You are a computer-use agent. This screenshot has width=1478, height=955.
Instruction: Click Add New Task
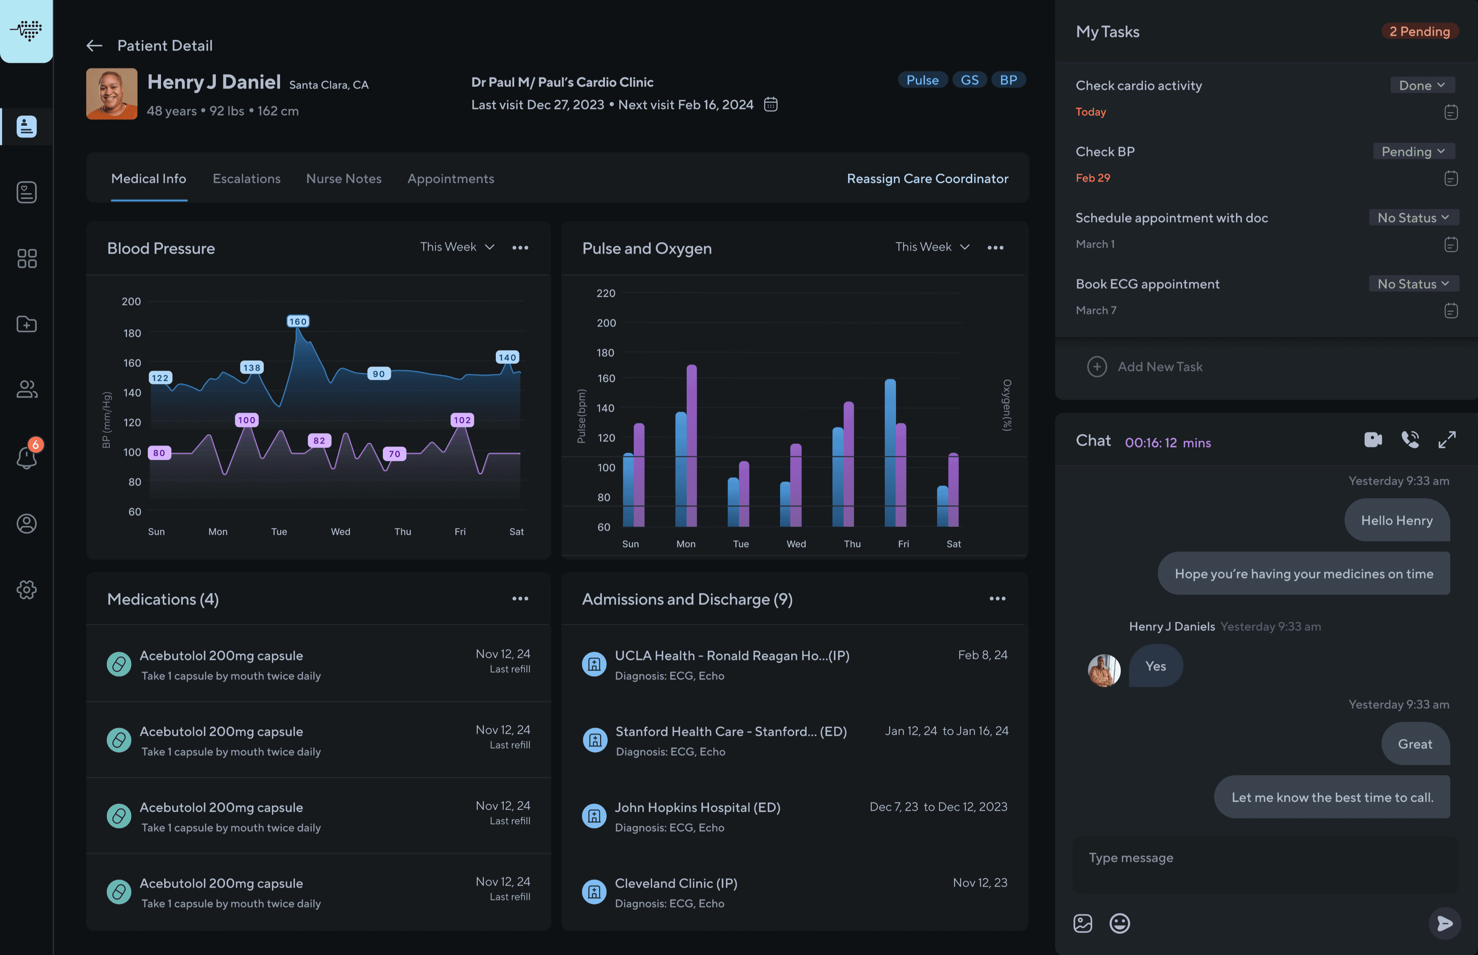tap(1145, 366)
